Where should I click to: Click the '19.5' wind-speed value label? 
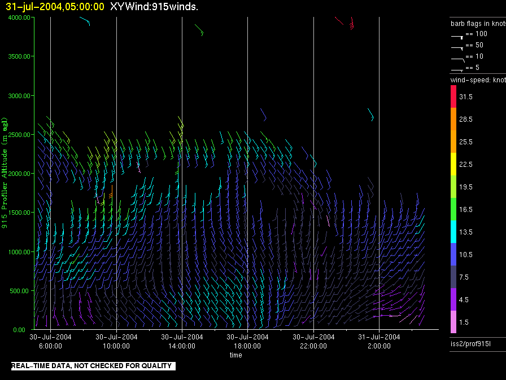coord(466,187)
